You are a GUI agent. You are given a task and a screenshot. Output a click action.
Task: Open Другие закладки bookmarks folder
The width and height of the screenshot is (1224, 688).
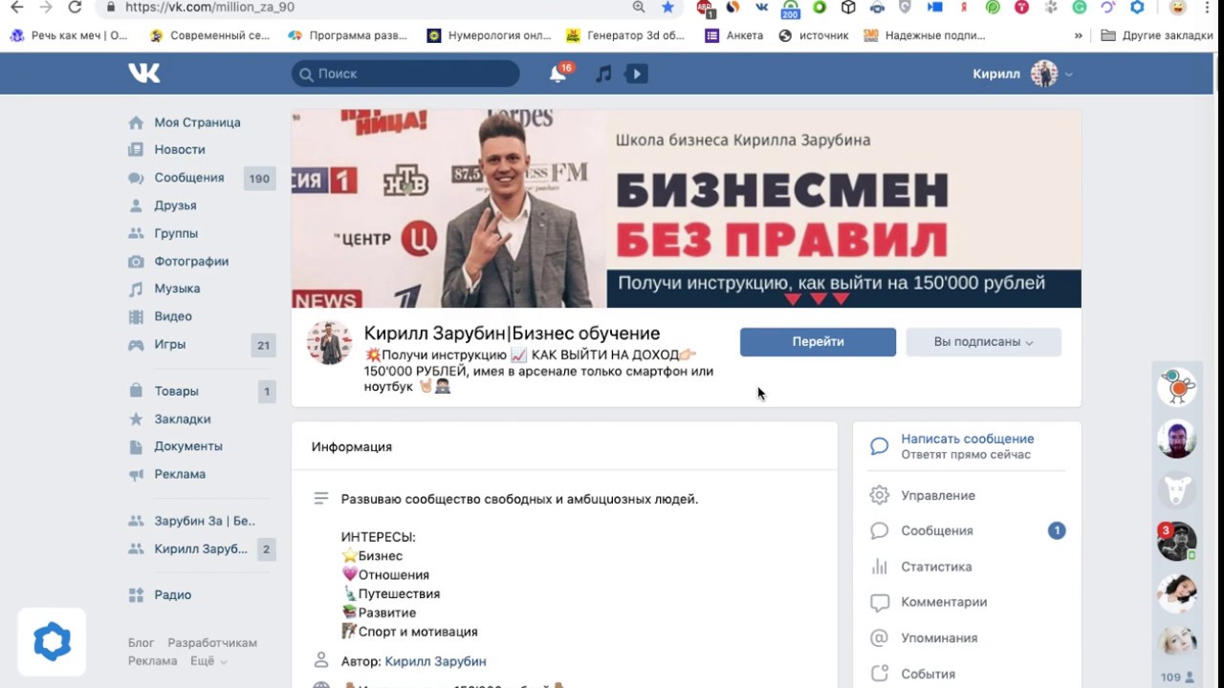tap(1157, 35)
